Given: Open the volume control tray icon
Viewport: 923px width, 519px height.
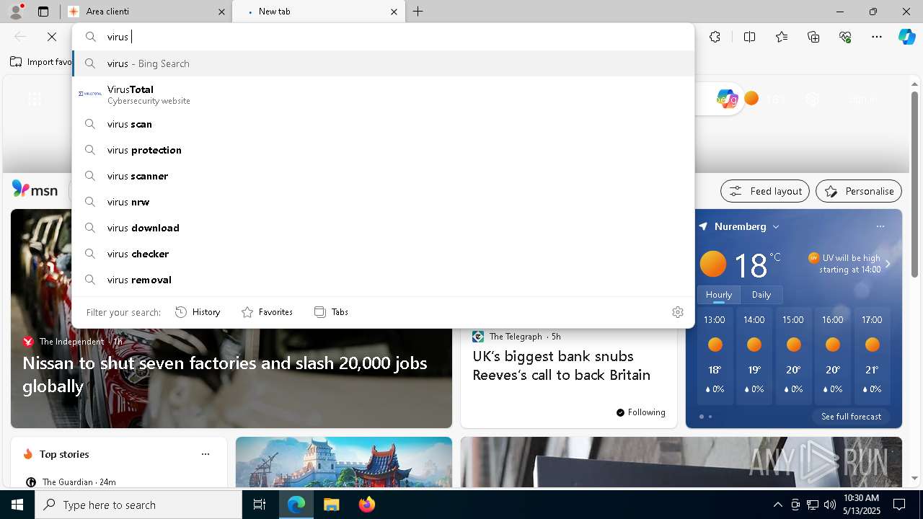Looking at the screenshot, I should click(x=830, y=505).
